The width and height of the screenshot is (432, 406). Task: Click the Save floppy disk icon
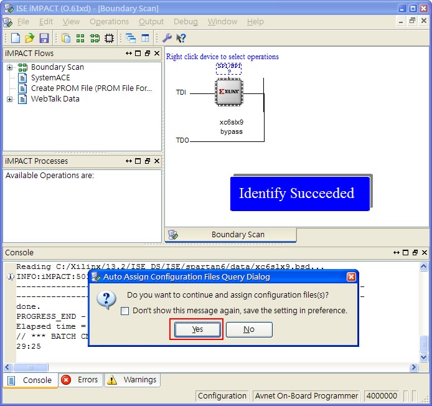(44, 38)
